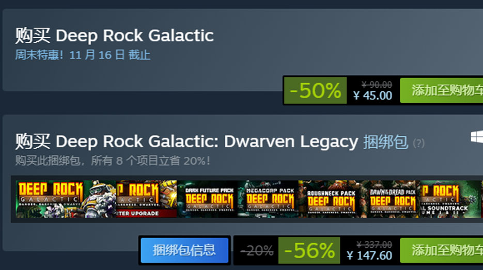Click the 捆绑包 link in the bundle title
This screenshot has width=483, height=270.
pyautogui.click(x=386, y=142)
